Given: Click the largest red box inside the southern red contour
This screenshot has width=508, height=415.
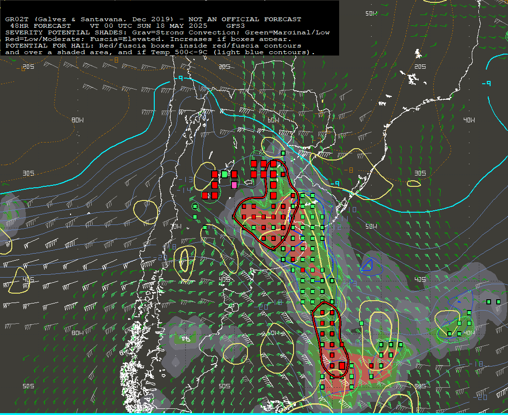Looking at the screenshot, I should tap(342, 366).
